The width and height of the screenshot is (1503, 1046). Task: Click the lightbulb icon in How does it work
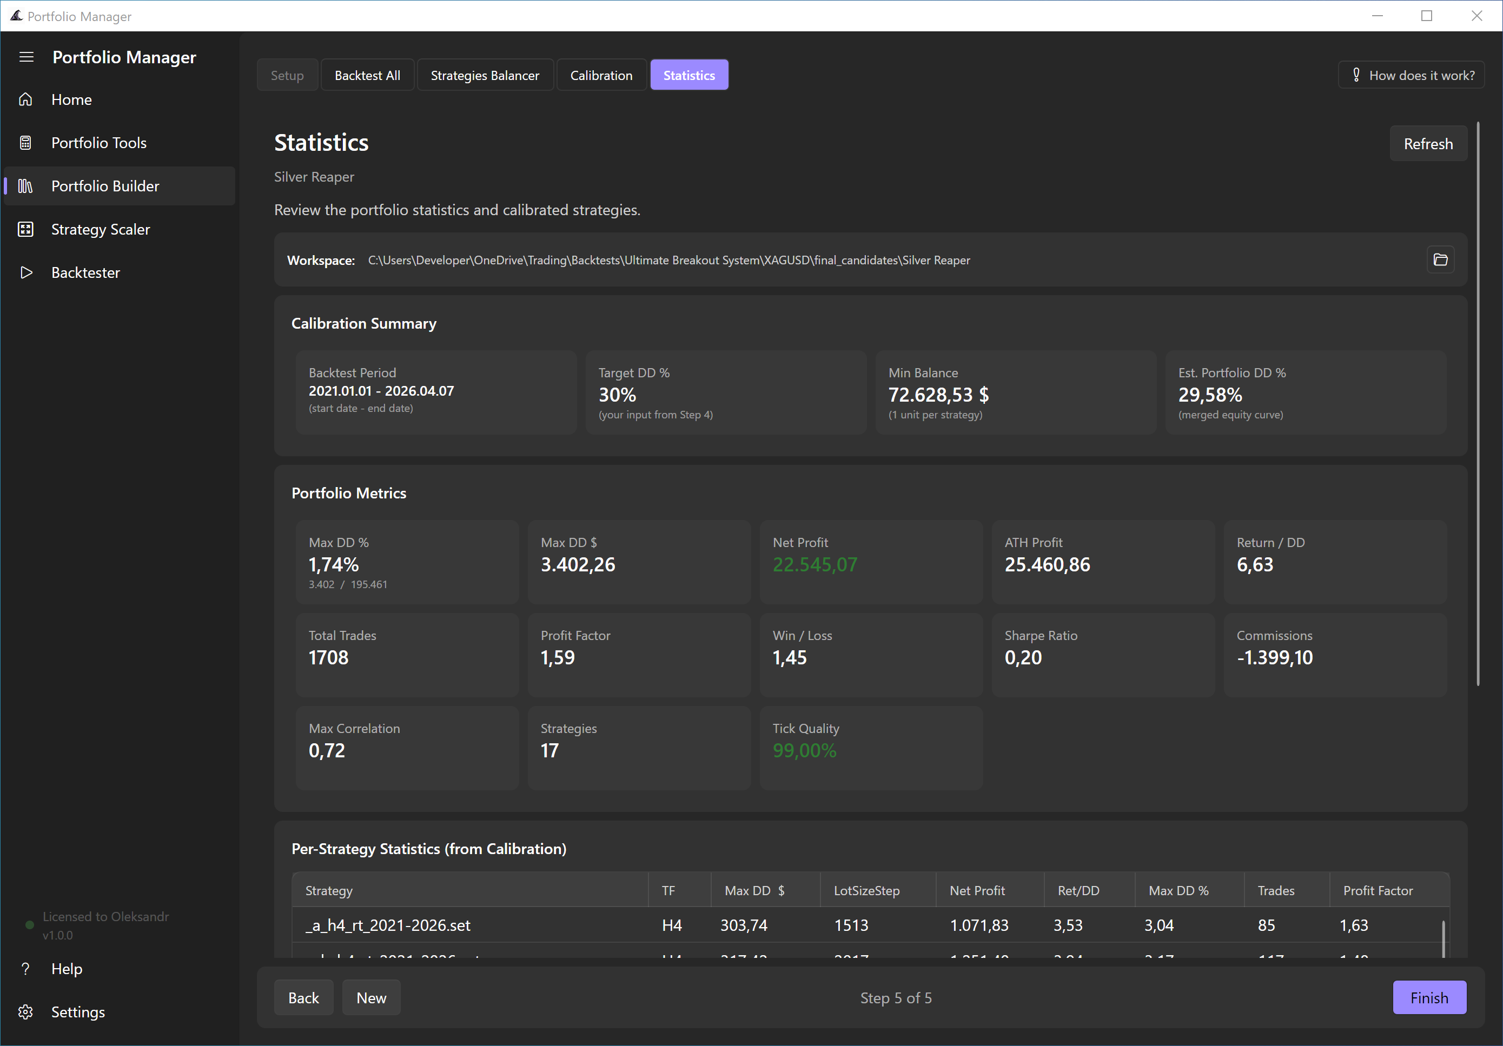point(1356,75)
